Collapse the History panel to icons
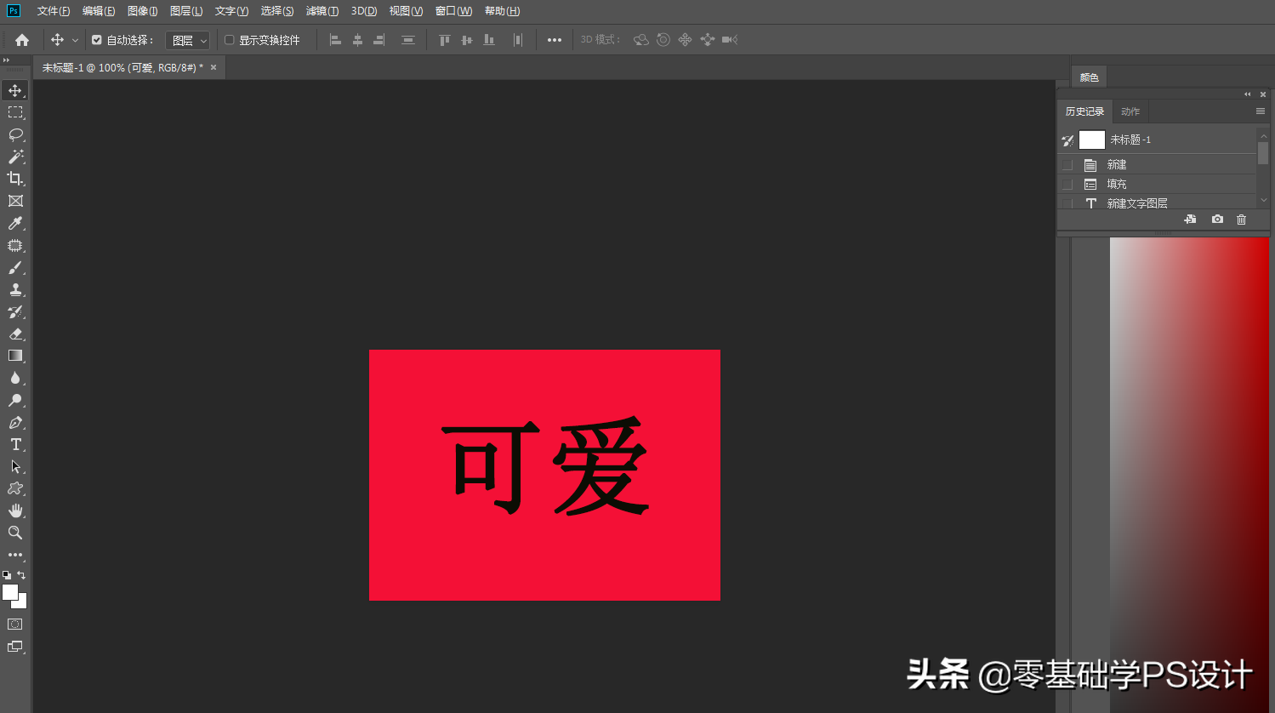 [1248, 94]
